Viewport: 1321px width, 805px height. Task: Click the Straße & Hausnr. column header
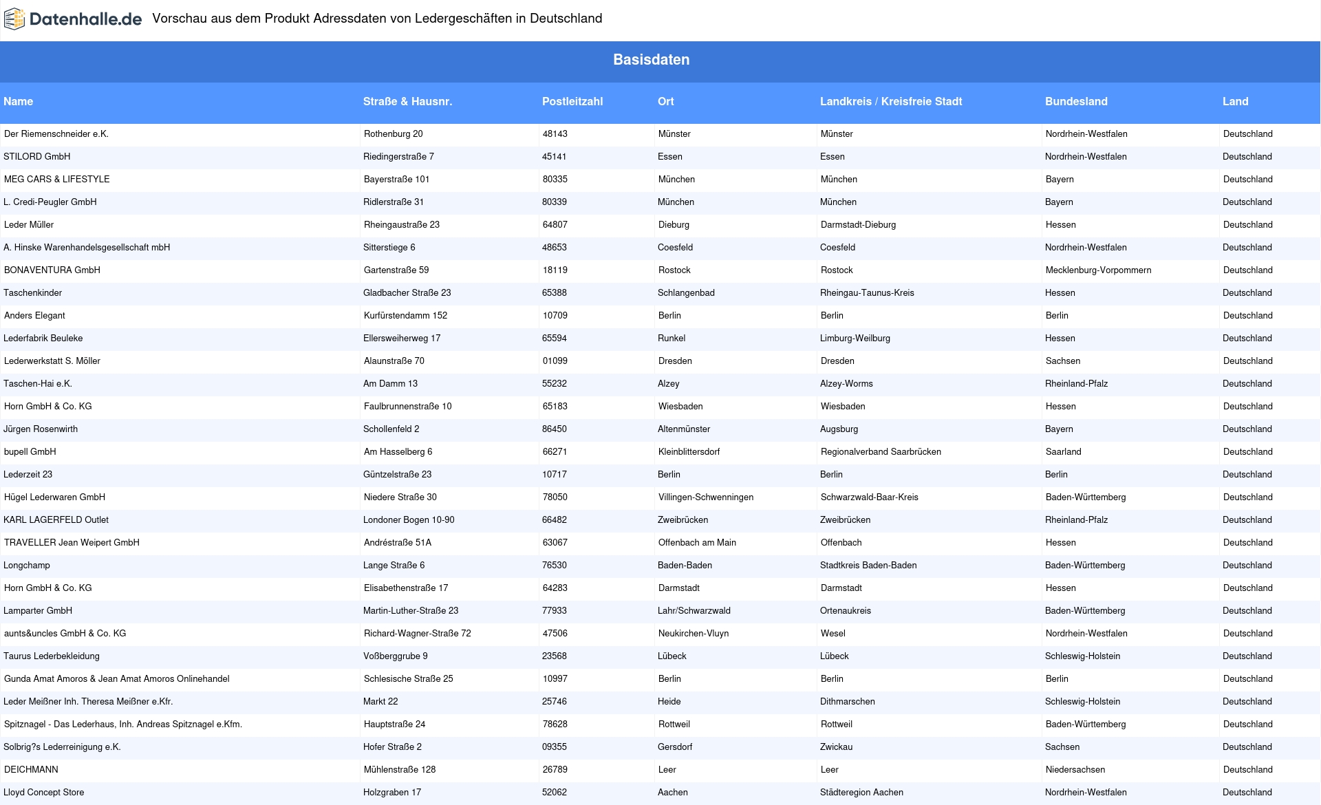[407, 101]
